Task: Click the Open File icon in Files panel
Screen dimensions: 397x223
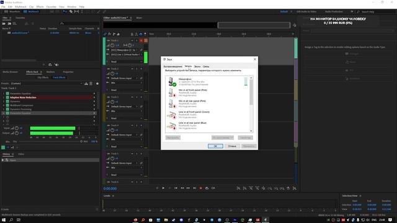Action: click(x=4, y=24)
